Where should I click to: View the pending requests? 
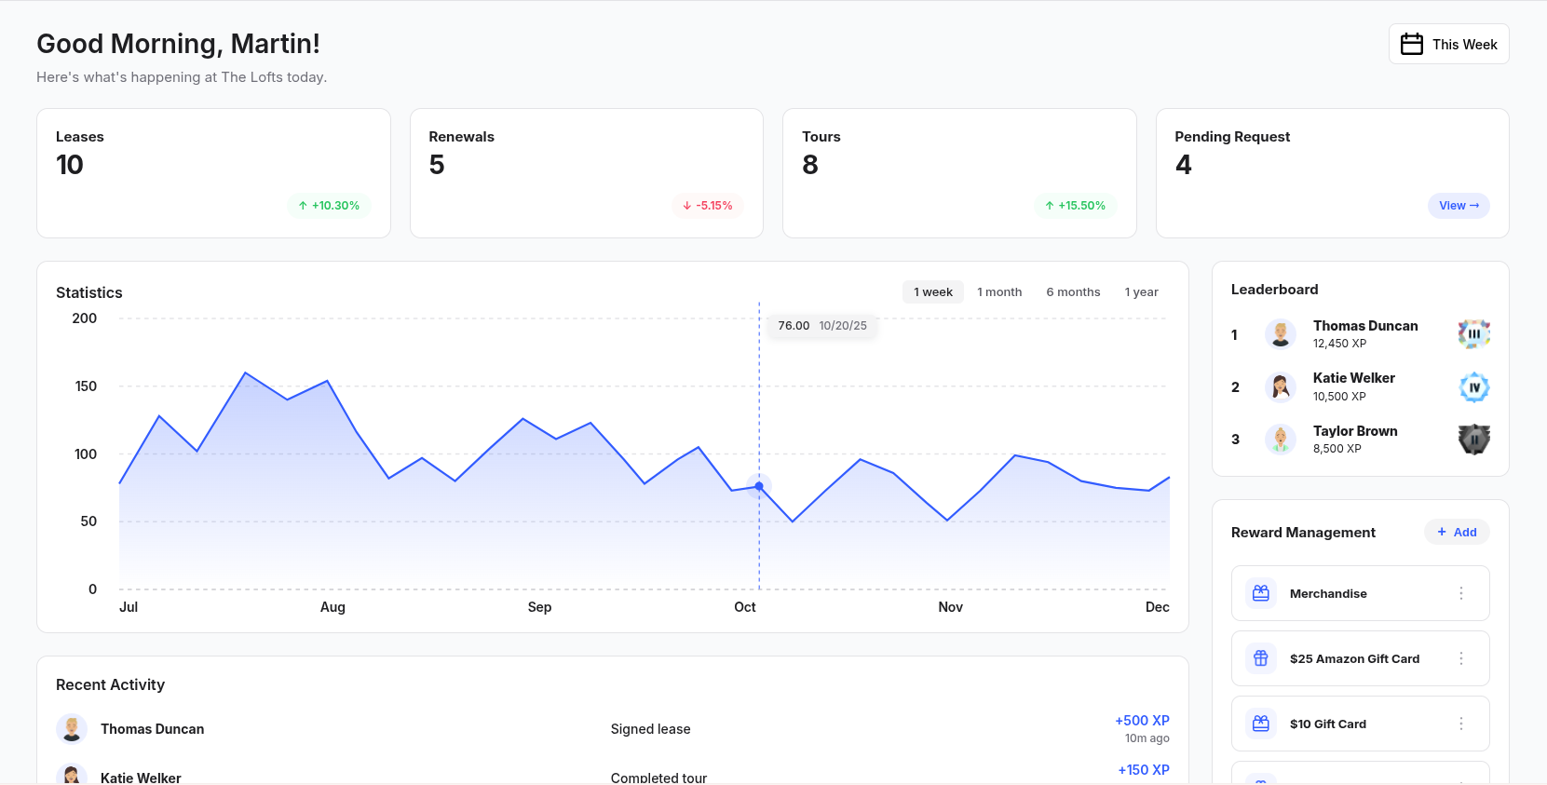[1459, 206]
